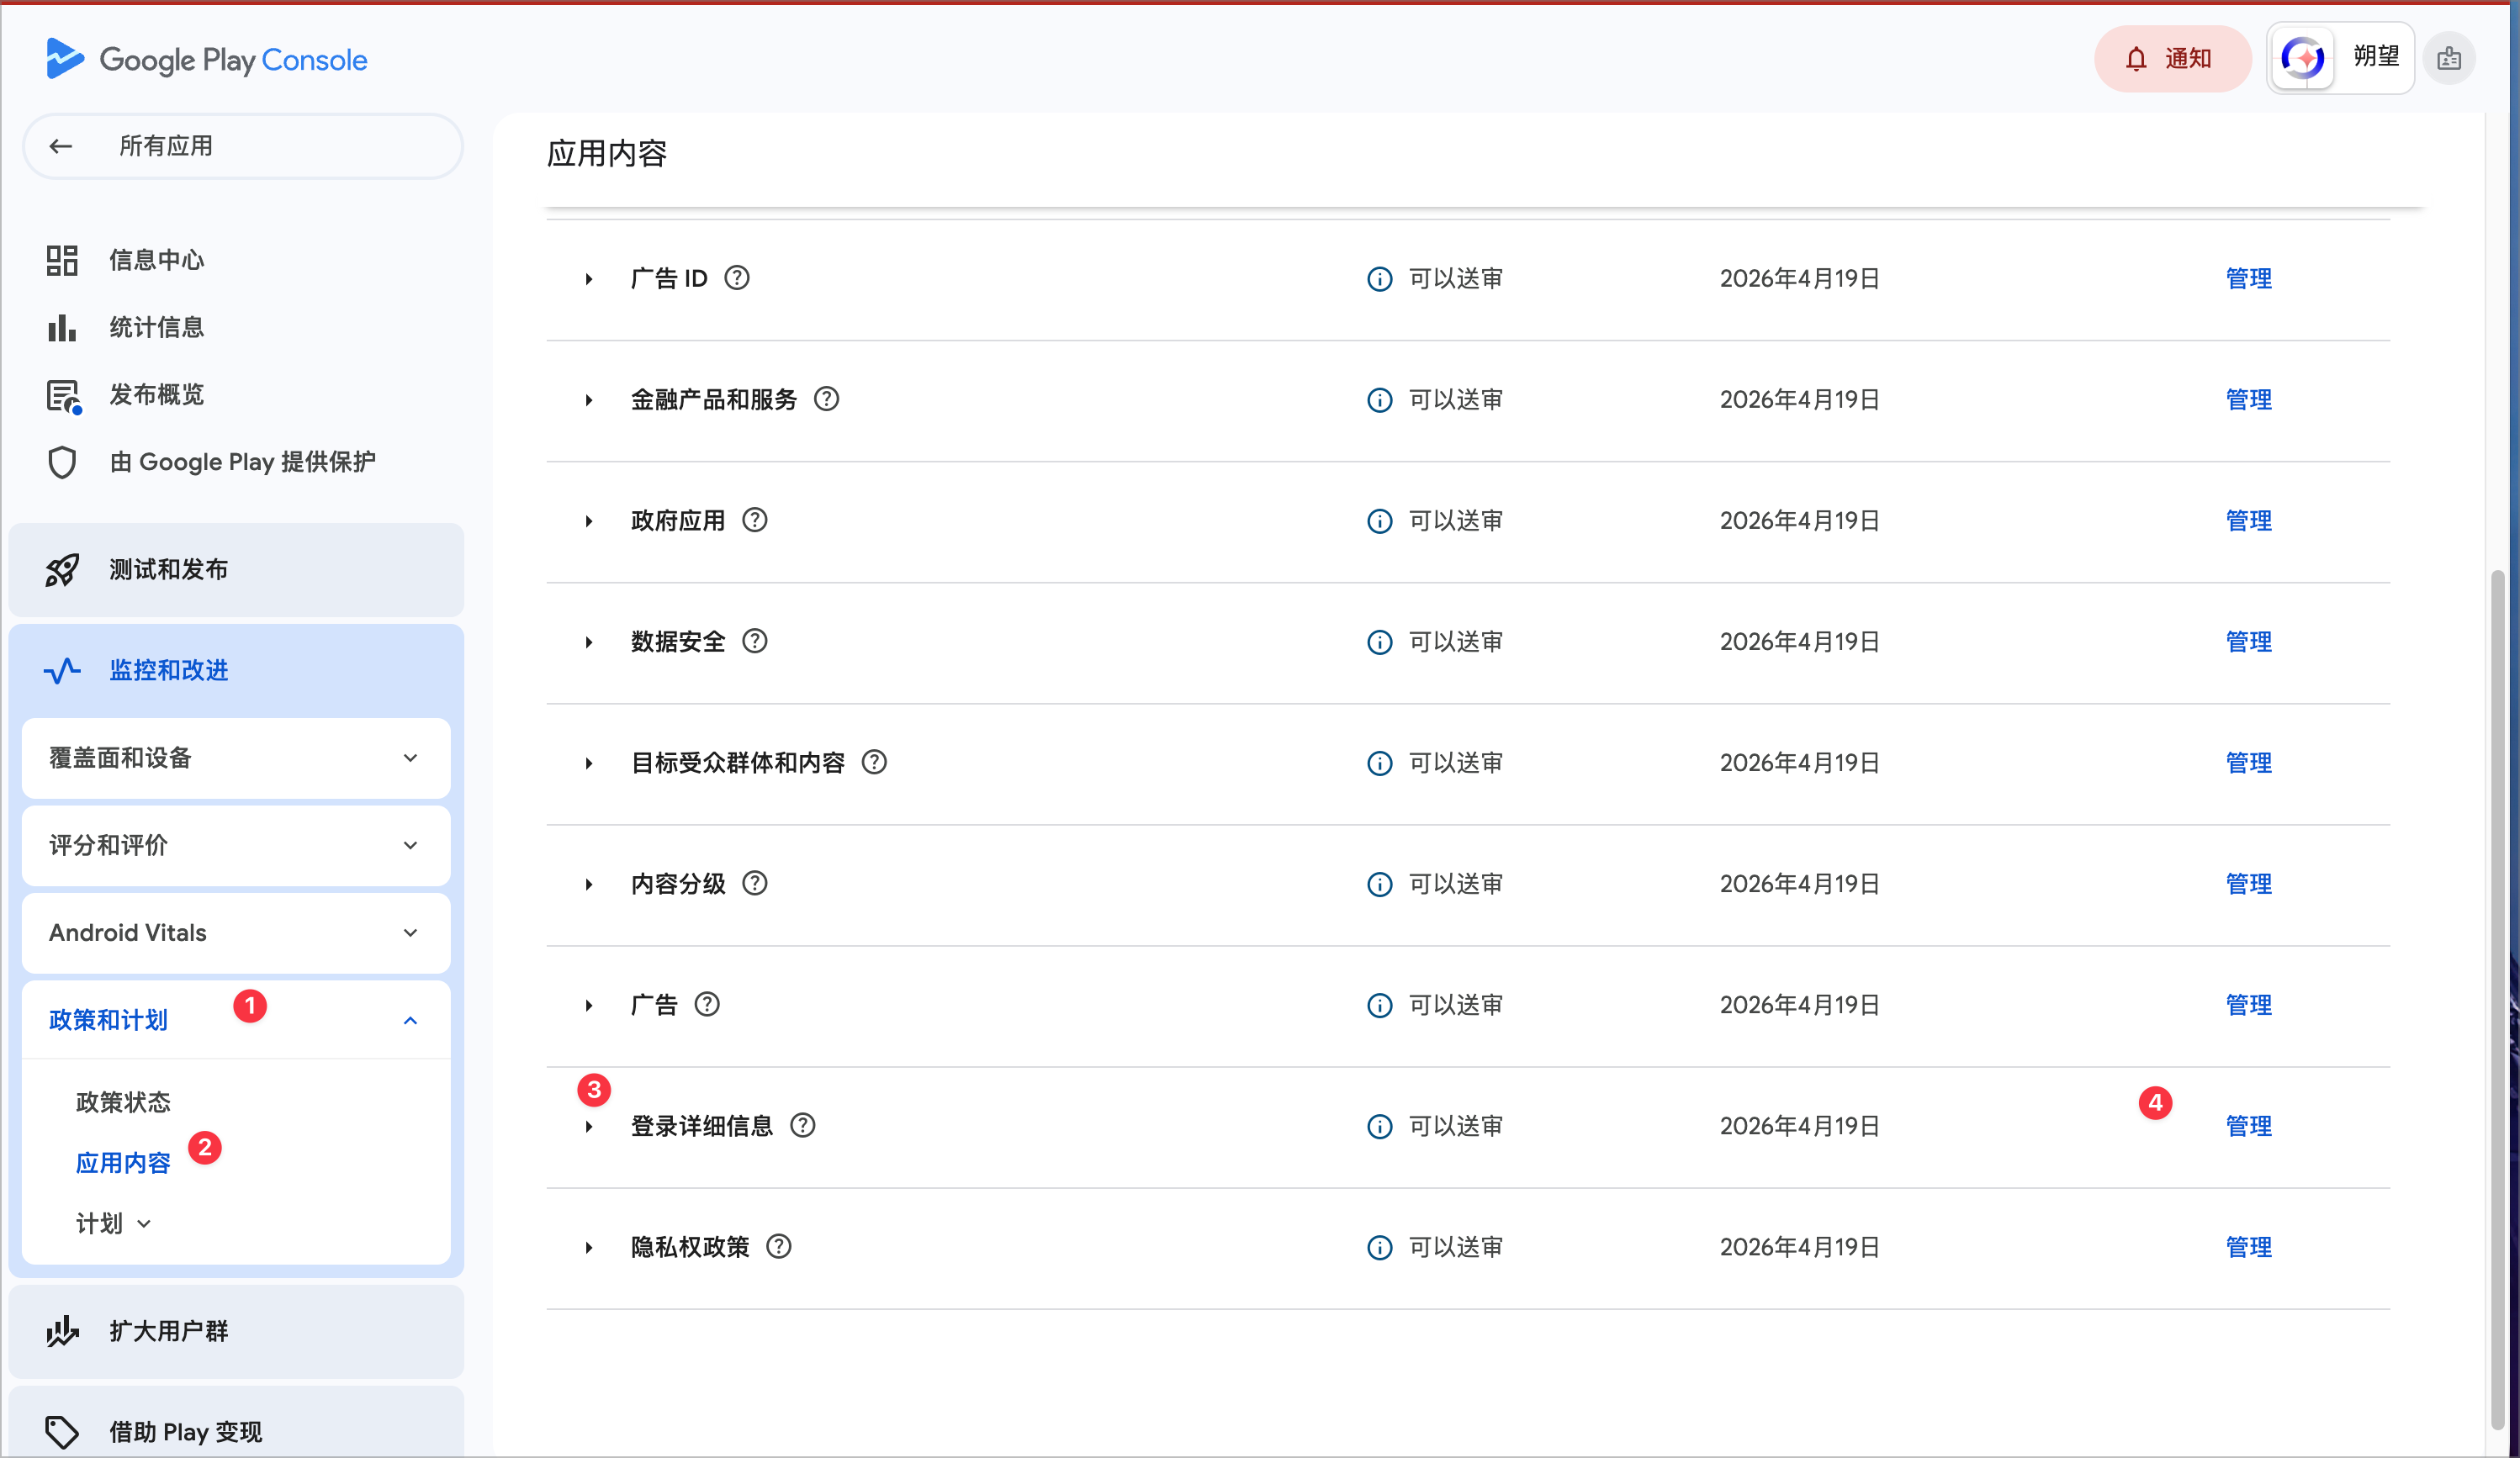Click 管理 link for 内容分级
This screenshot has width=2520, height=1458.
point(2248,884)
